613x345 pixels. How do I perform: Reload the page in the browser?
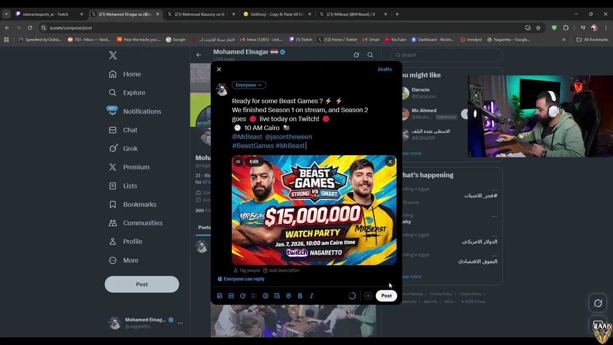pyautogui.click(x=30, y=28)
